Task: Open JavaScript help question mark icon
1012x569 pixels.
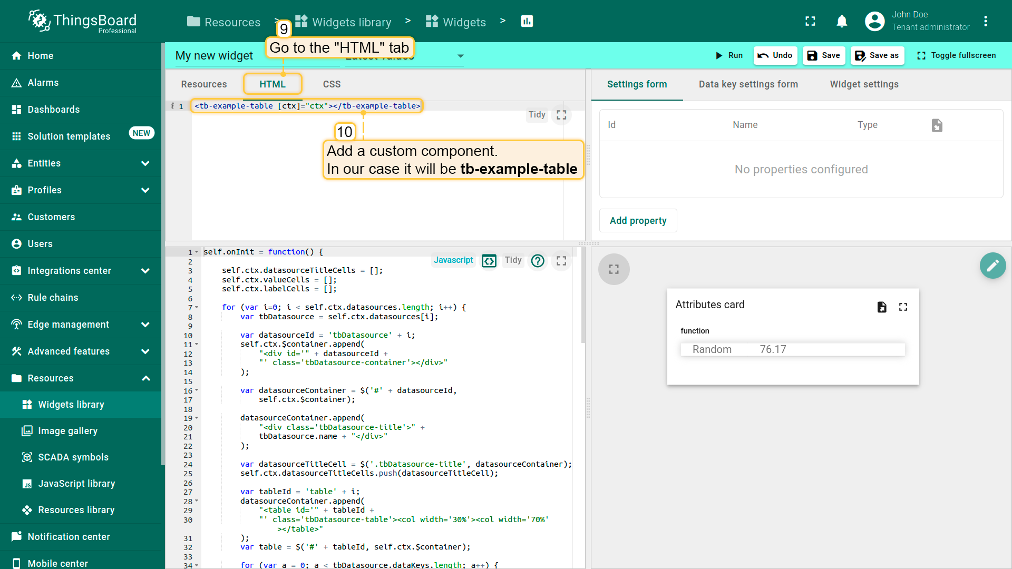Action: (538, 261)
